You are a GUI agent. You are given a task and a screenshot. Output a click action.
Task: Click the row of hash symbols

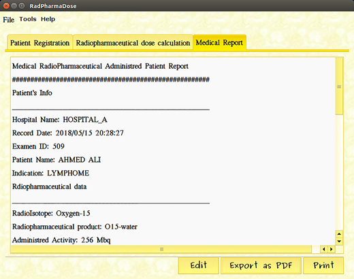coord(111,80)
